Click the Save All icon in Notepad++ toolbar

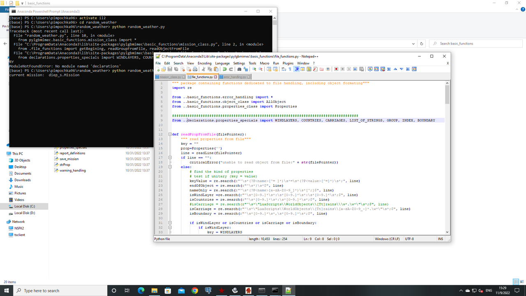(176, 69)
